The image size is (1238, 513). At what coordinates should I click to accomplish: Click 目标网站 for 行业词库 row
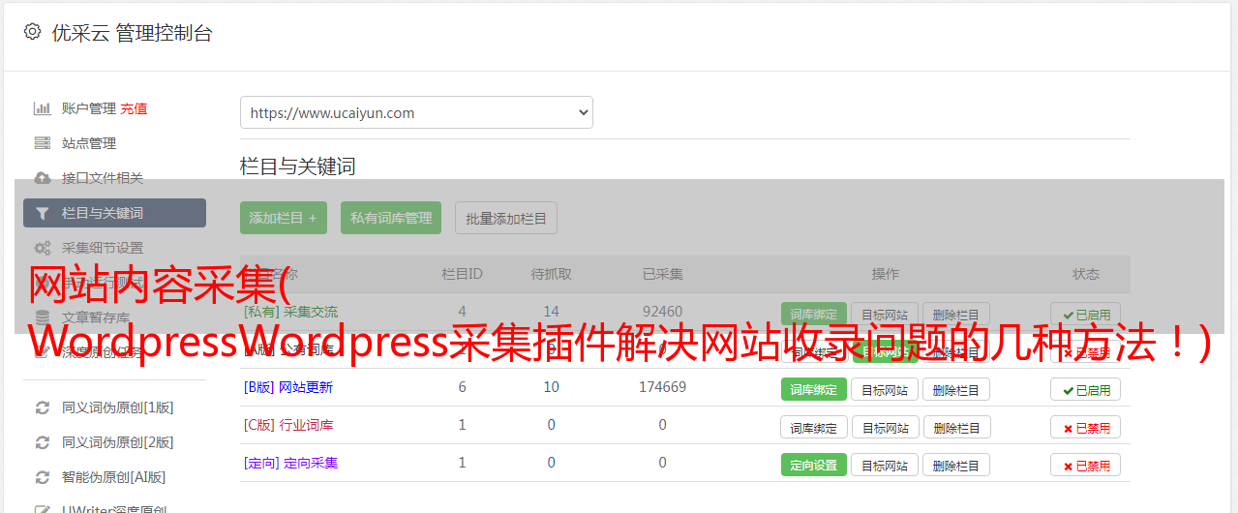885,428
